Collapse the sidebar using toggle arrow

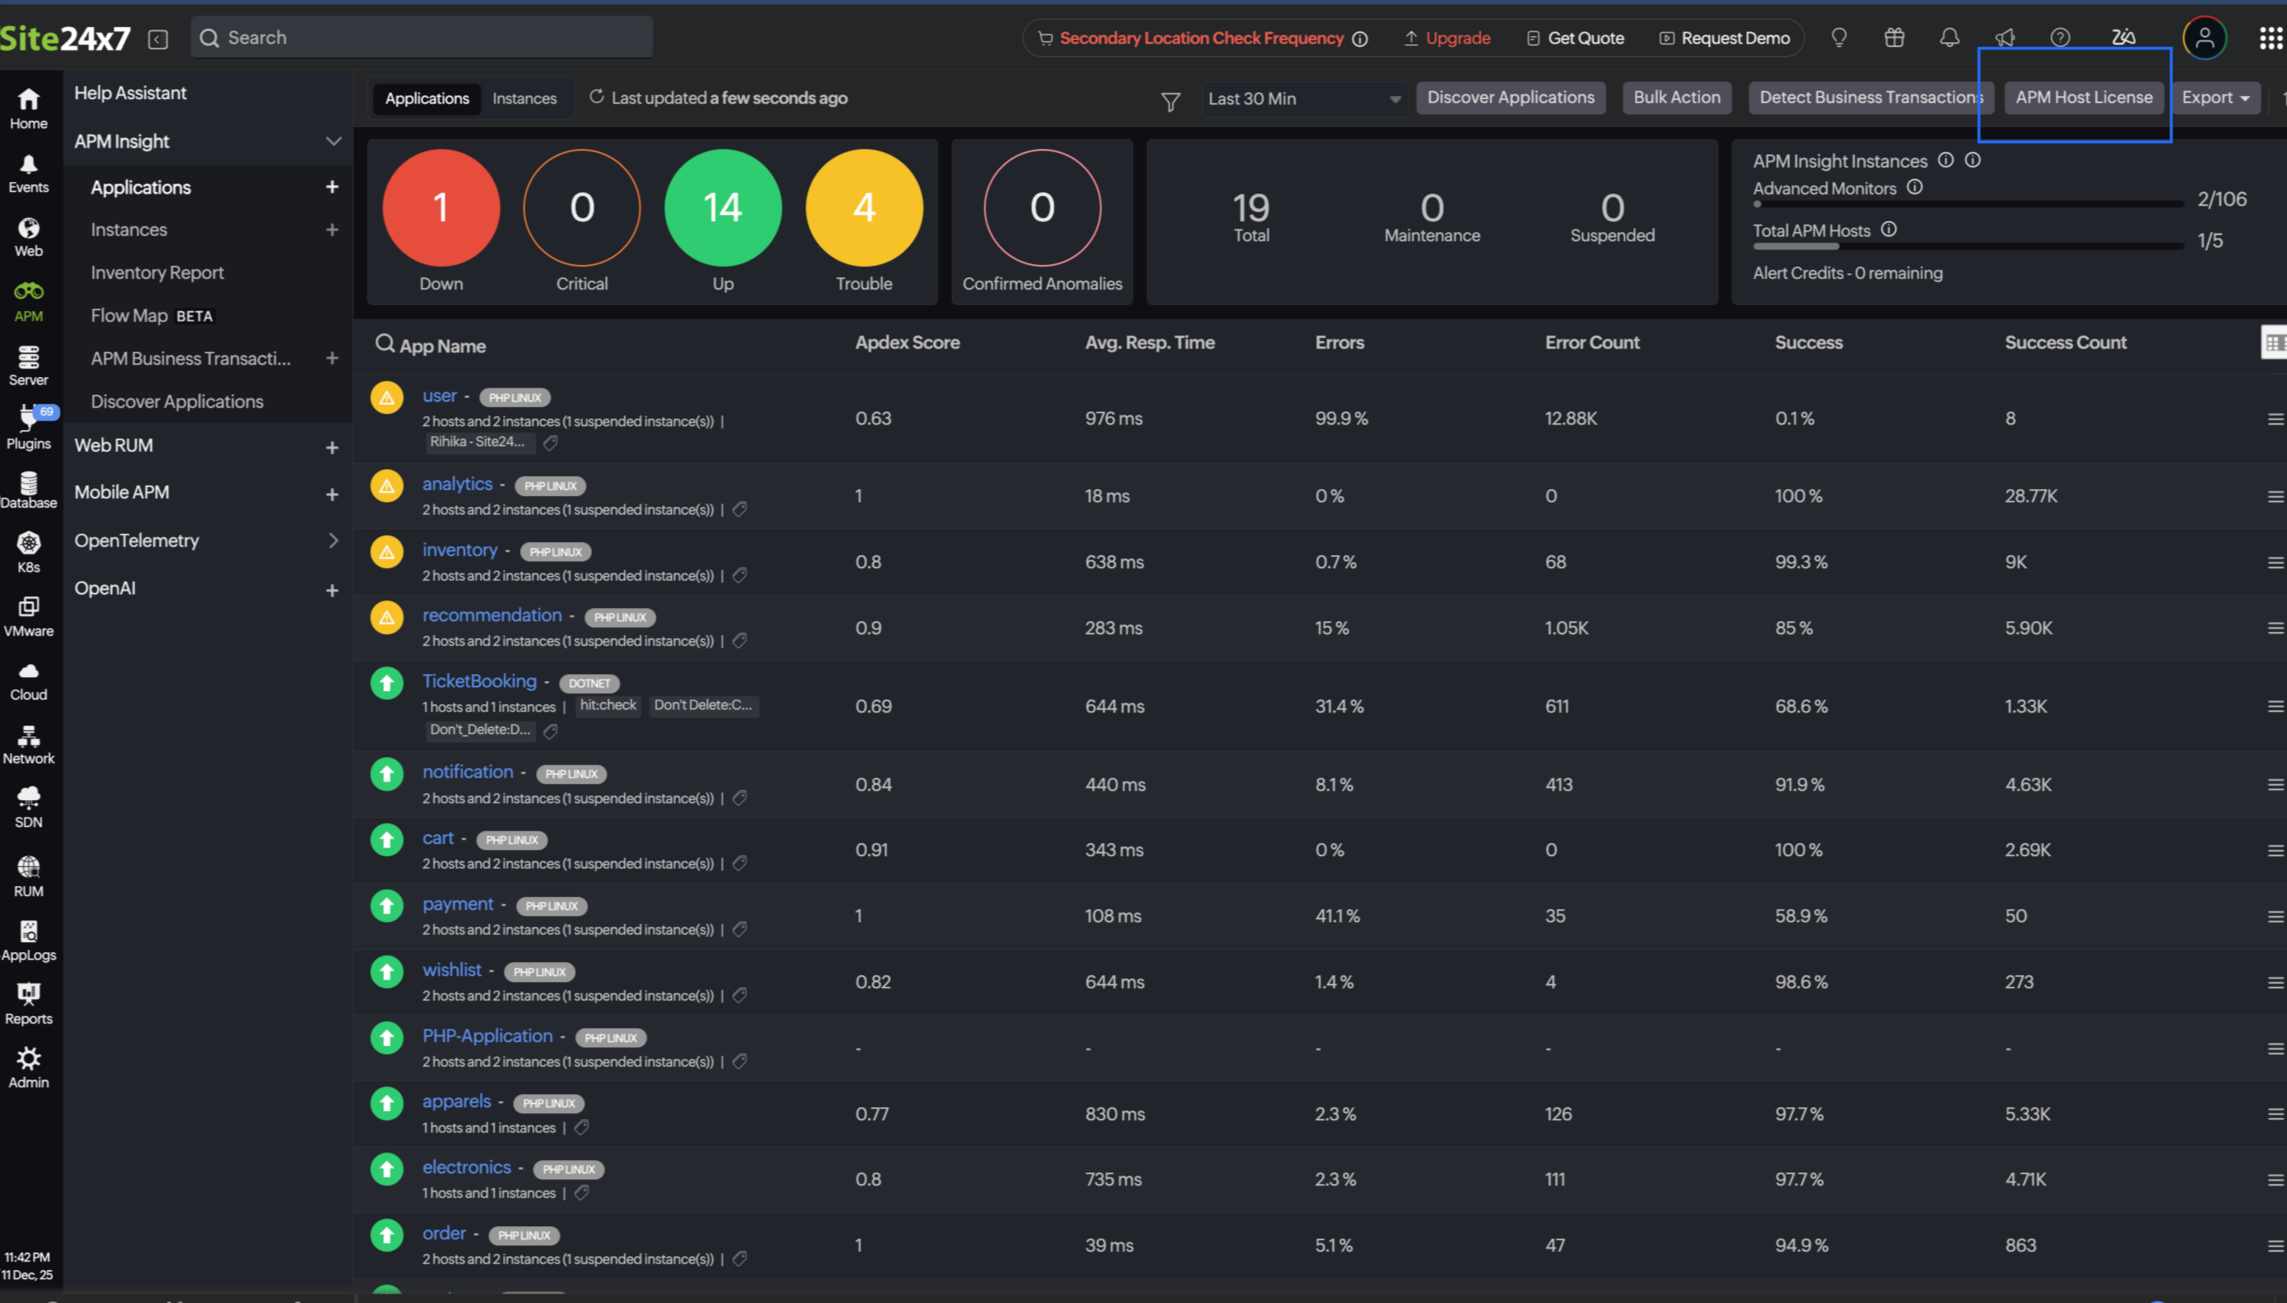pos(158,39)
